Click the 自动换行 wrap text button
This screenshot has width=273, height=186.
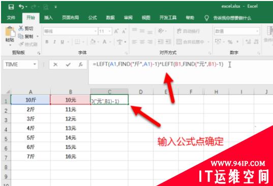(188, 31)
